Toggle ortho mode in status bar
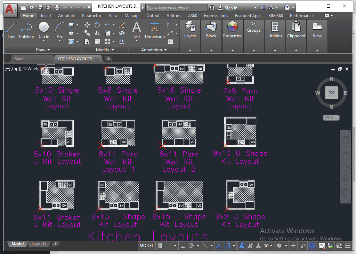 pos(183,246)
